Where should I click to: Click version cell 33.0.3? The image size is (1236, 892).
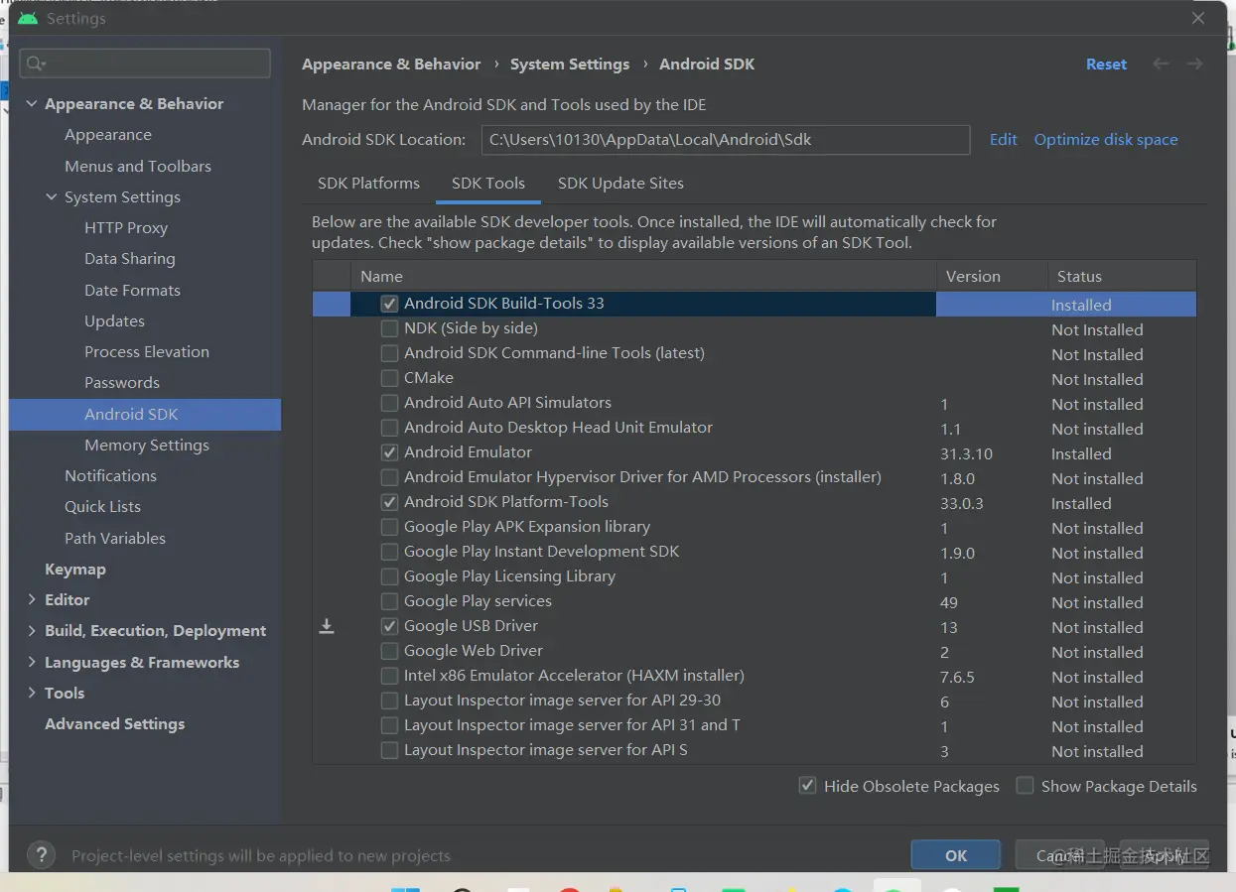[962, 503]
